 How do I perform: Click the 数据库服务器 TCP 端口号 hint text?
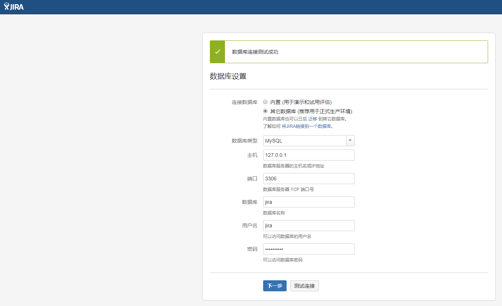click(x=288, y=190)
